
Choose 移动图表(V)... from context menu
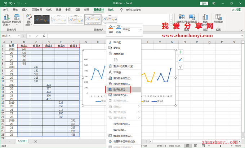[x=124, y=95]
